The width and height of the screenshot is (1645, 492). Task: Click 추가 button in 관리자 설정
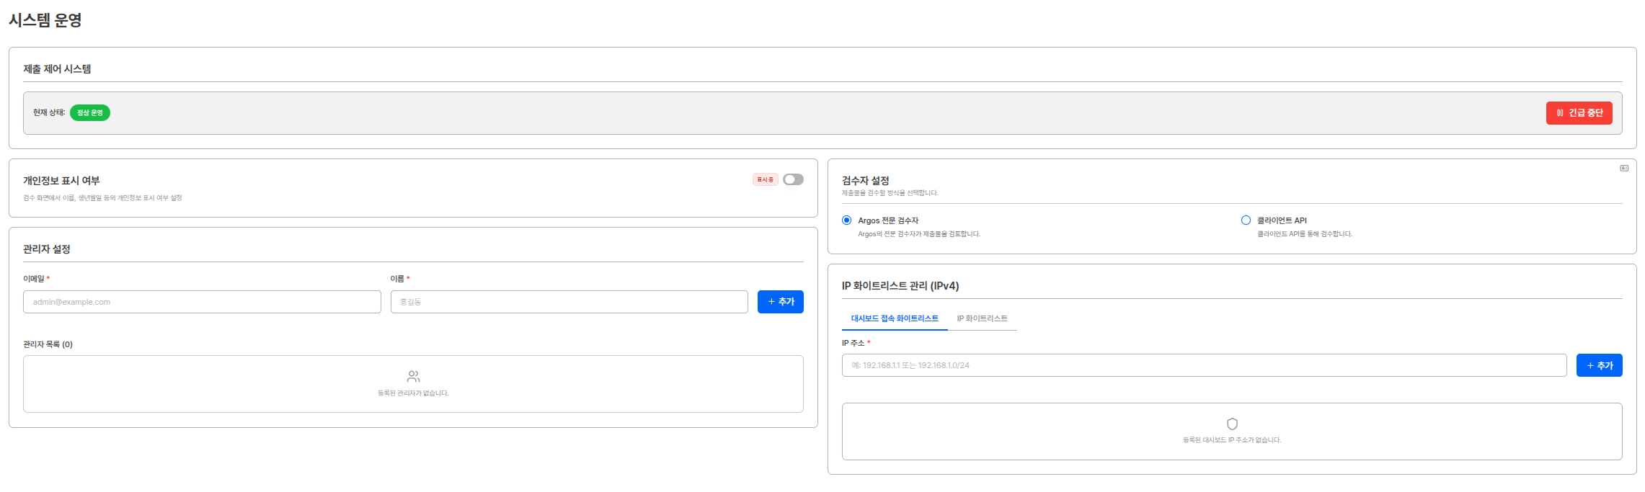tap(781, 302)
